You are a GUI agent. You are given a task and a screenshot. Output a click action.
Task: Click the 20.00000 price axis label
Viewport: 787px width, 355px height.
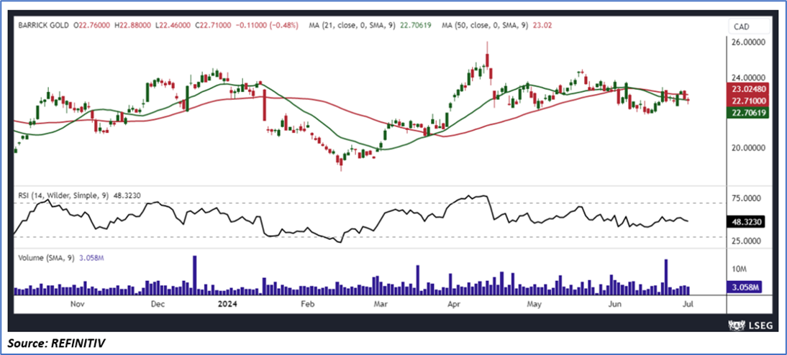[x=749, y=149]
